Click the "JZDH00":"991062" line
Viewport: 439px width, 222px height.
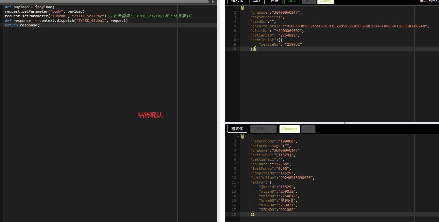pos(277,210)
